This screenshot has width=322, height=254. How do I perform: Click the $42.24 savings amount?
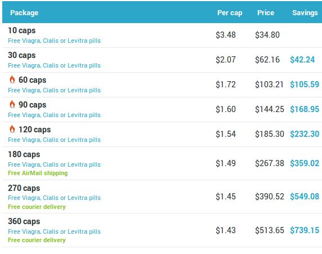[x=302, y=60]
